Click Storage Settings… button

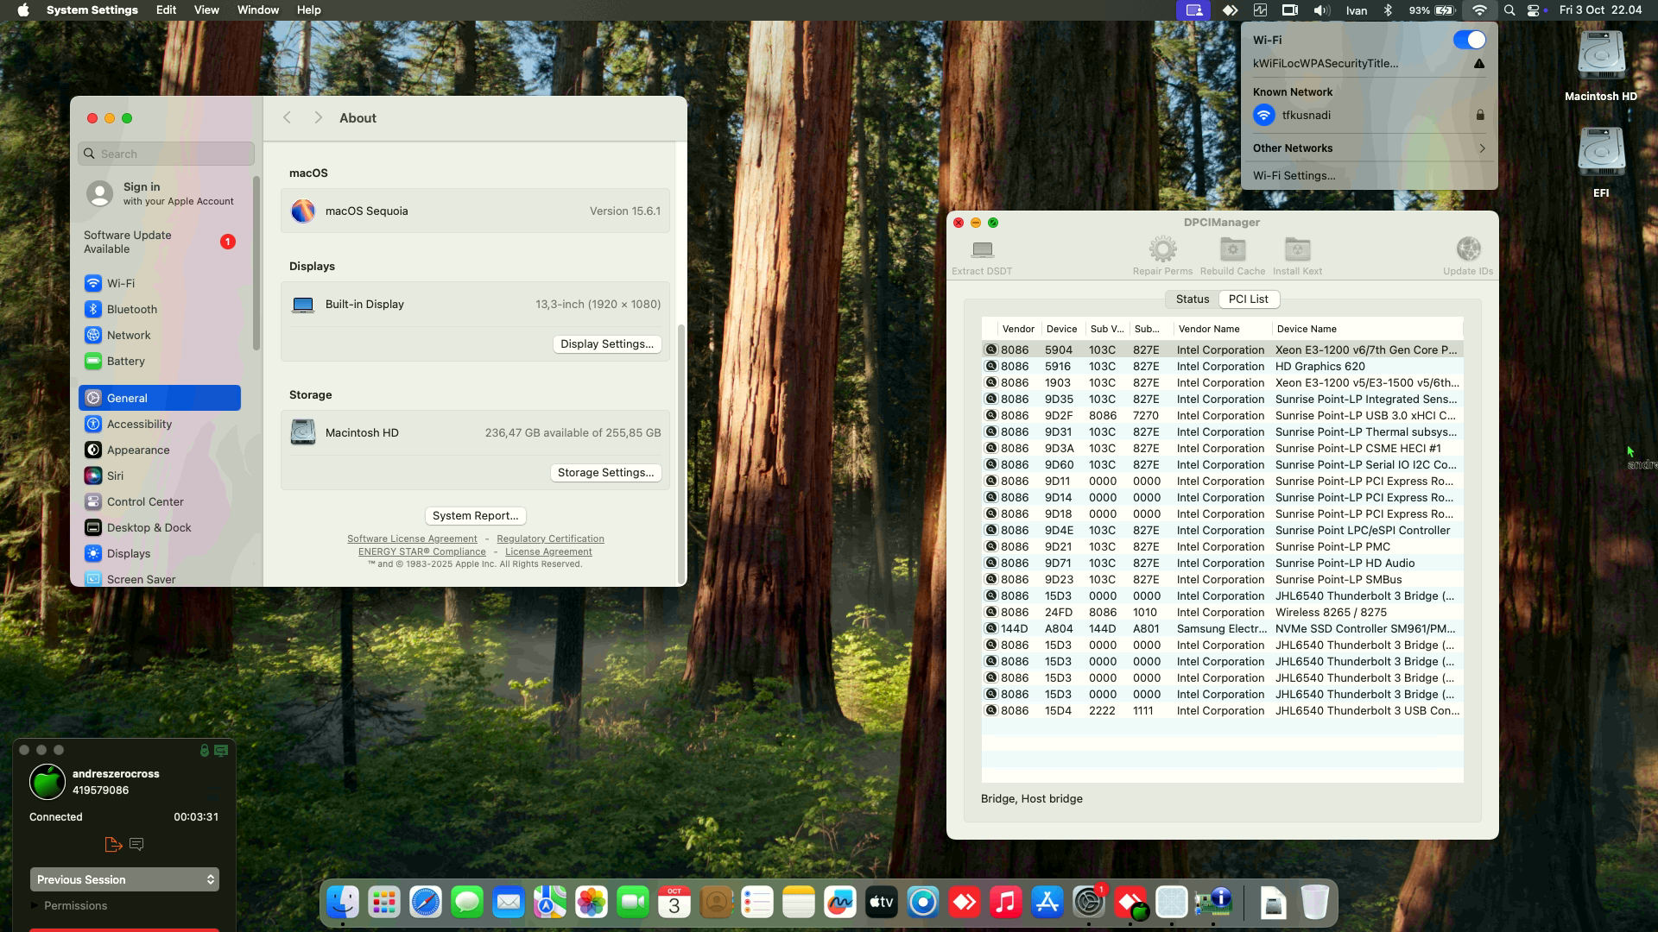click(605, 472)
